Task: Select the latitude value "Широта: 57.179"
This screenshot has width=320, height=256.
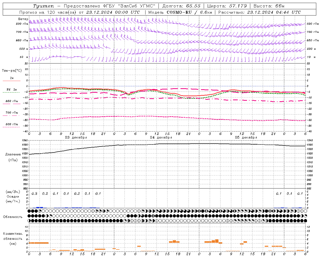Action: click(227, 6)
